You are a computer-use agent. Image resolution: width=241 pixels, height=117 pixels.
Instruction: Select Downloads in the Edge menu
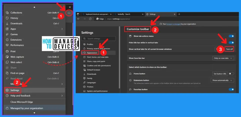pyautogui.click(x=34, y=23)
